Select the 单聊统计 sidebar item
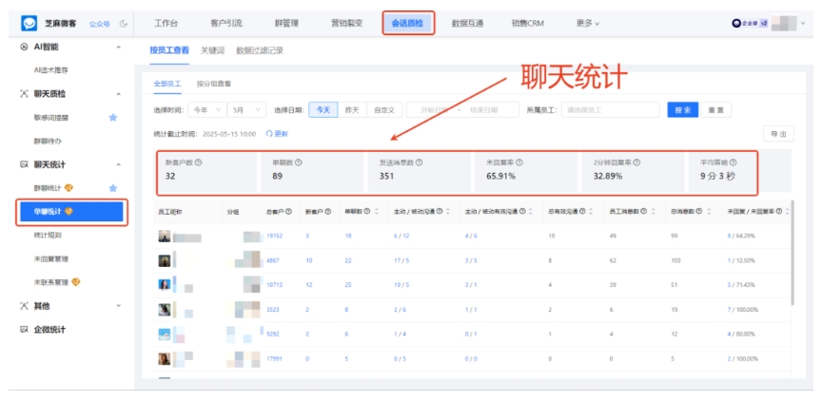This screenshot has height=401, width=822. click(71, 212)
